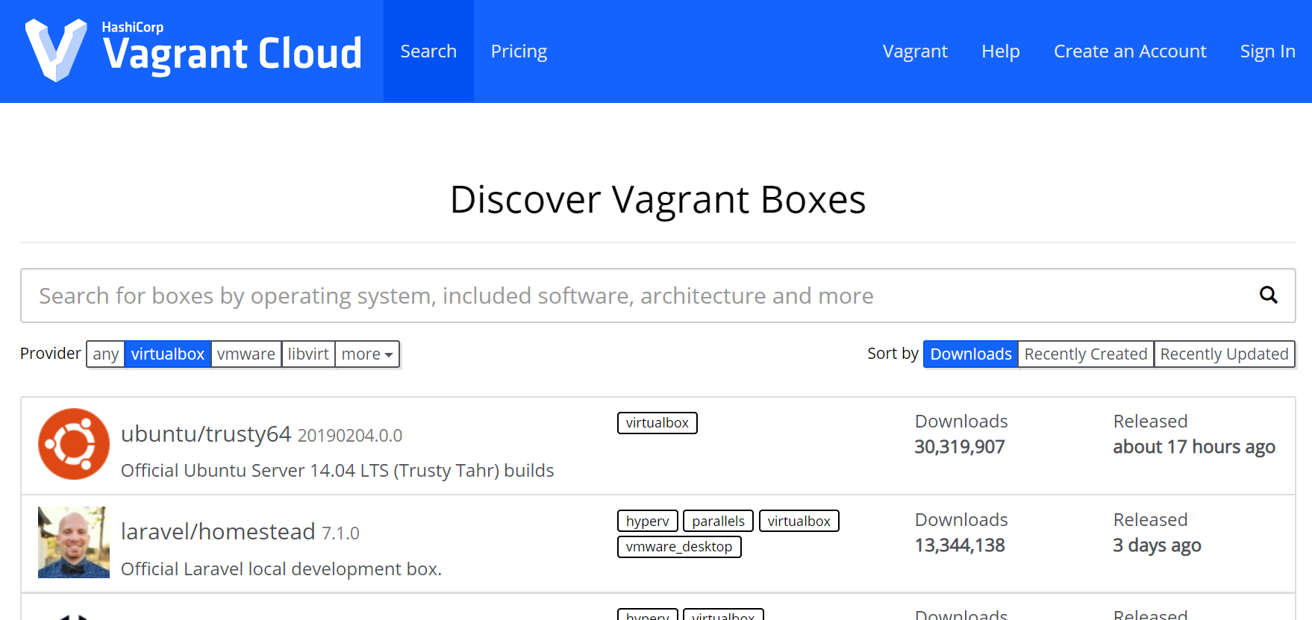
Task: Click the parallels tag on laravel/homestead
Action: click(718, 521)
